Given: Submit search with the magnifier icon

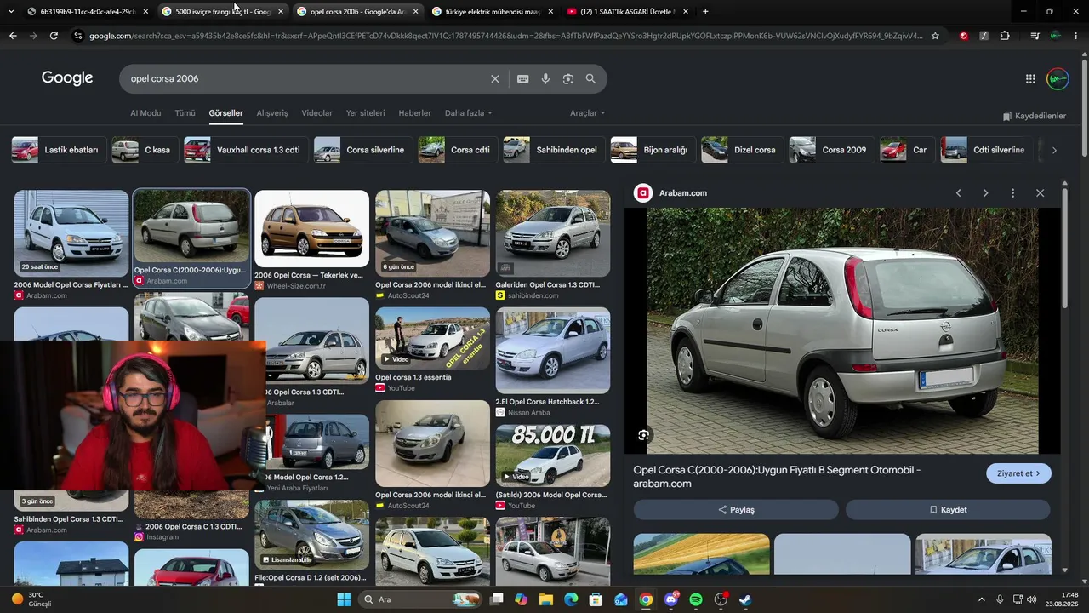Looking at the screenshot, I should [590, 78].
